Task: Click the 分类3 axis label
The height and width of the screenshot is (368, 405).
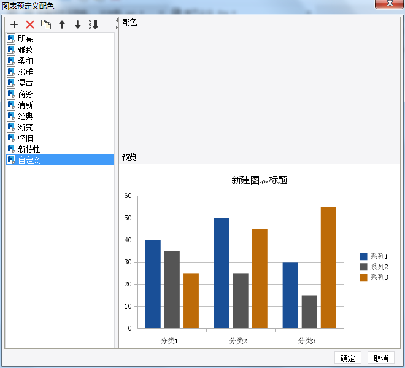Action: [307, 341]
